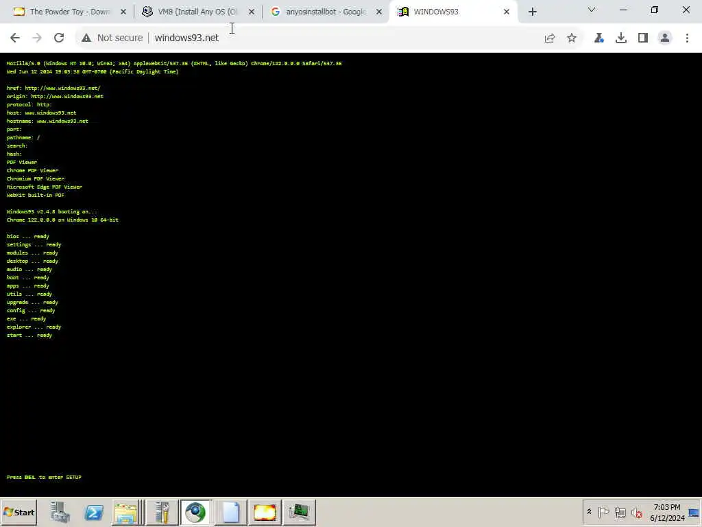Launch Server Manager from the taskbar

pos(60,512)
